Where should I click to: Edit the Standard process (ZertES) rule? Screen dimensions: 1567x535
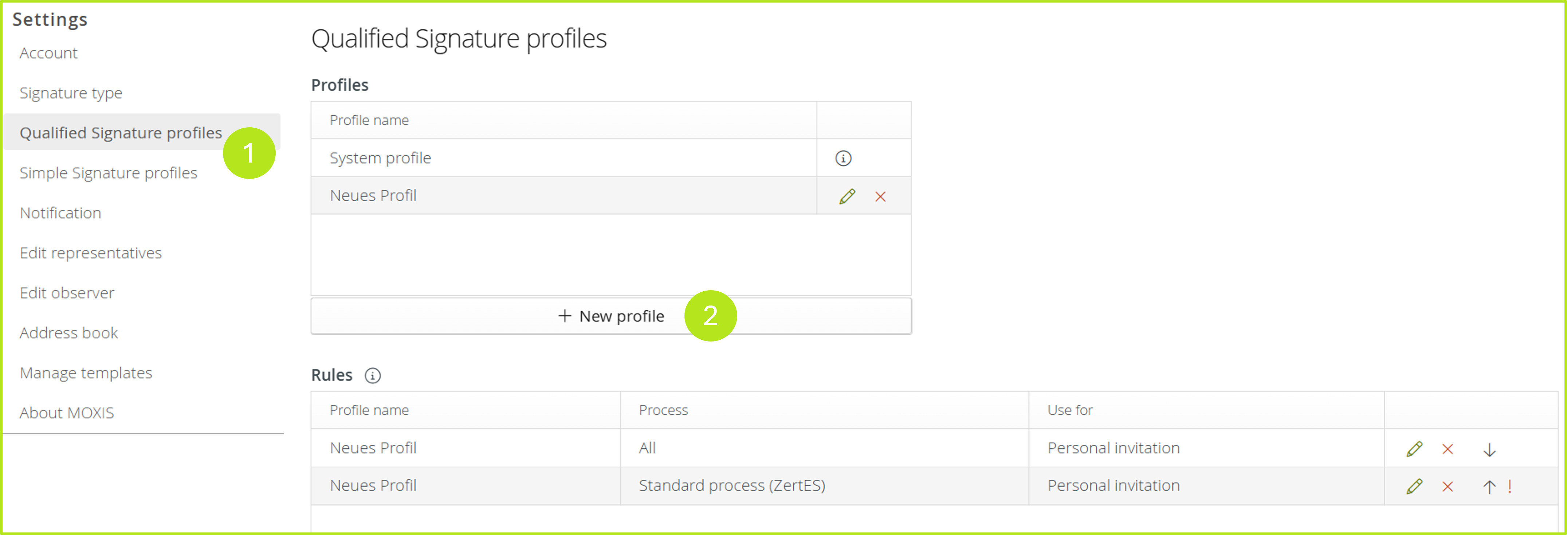tap(1414, 486)
